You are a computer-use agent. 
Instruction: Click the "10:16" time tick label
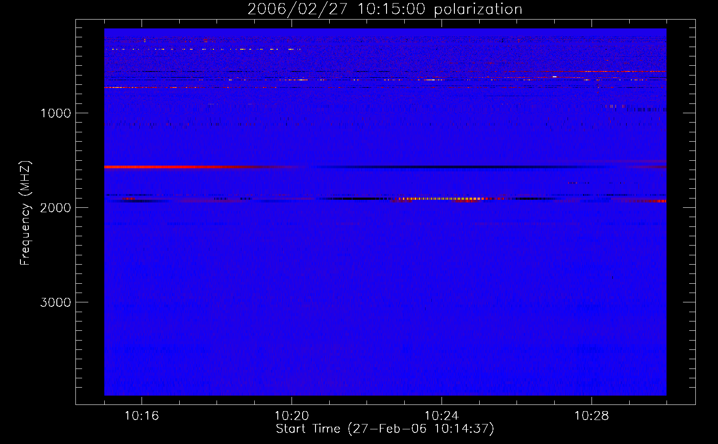[142, 416]
